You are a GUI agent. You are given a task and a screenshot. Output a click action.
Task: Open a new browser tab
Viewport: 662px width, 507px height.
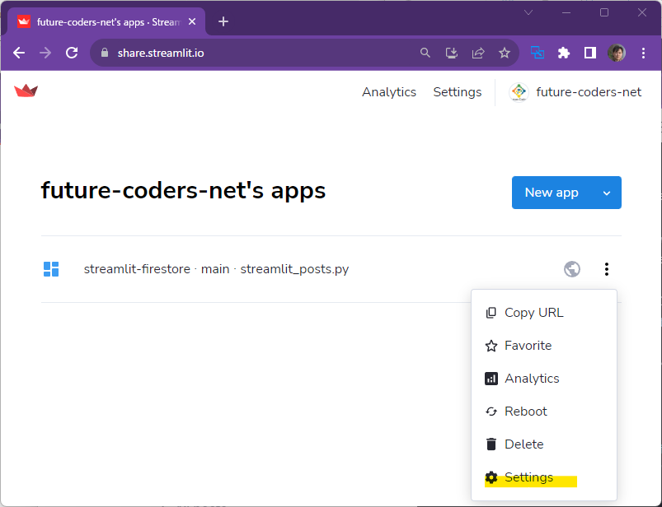(223, 21)
